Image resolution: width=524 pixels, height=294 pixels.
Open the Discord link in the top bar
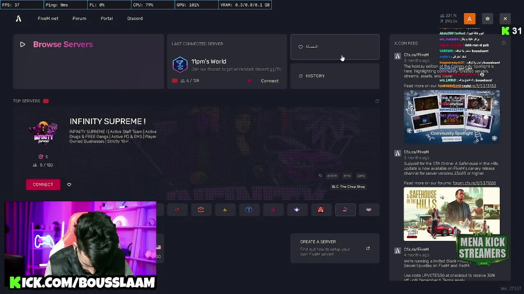tap(135, 18)
